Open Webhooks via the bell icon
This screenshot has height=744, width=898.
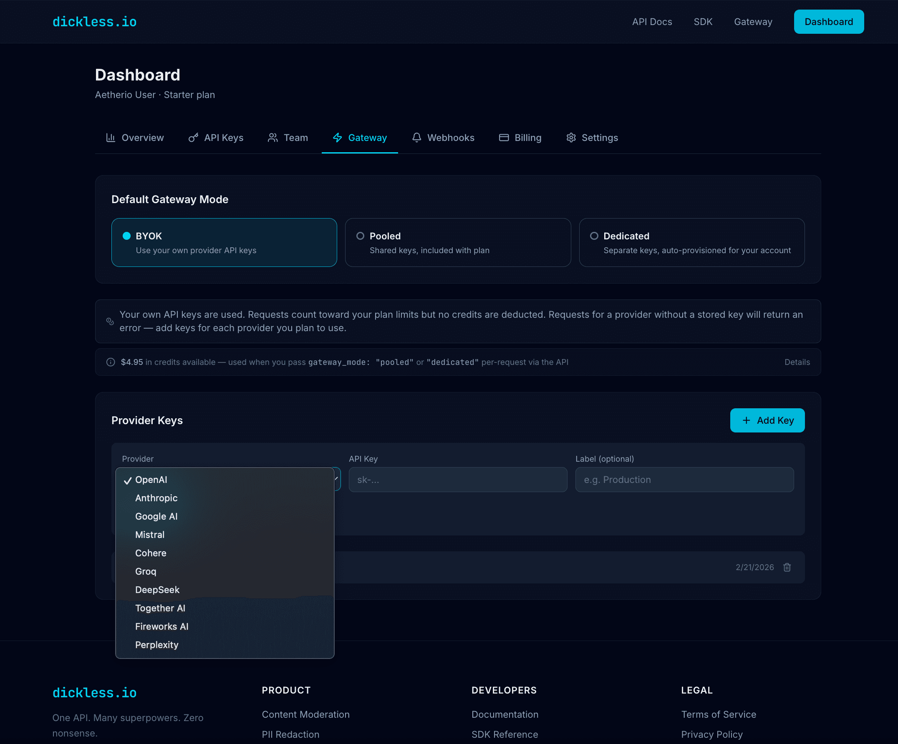pyautogui.click(x=416, y=138)
